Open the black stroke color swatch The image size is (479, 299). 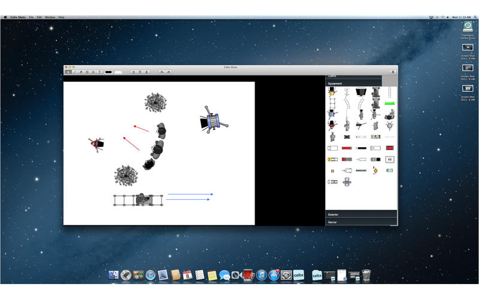click(x=108, y=72)
